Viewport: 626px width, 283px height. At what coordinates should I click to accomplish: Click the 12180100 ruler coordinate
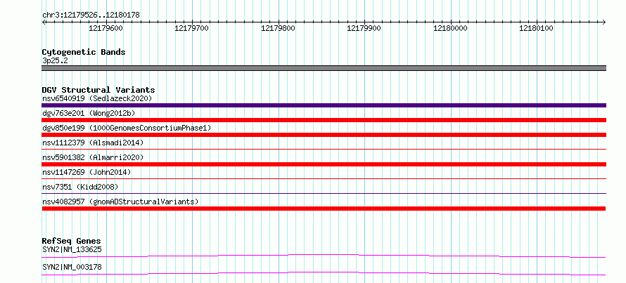(x=536, y=28)
